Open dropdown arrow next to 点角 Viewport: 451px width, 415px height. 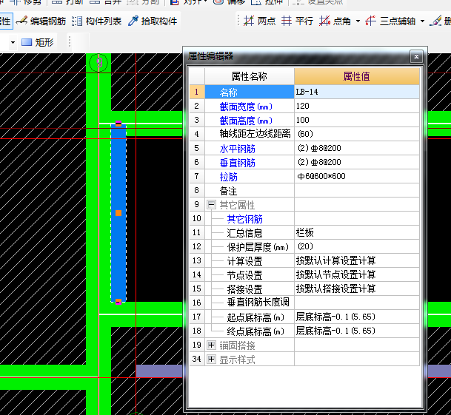tap(358, 21)
